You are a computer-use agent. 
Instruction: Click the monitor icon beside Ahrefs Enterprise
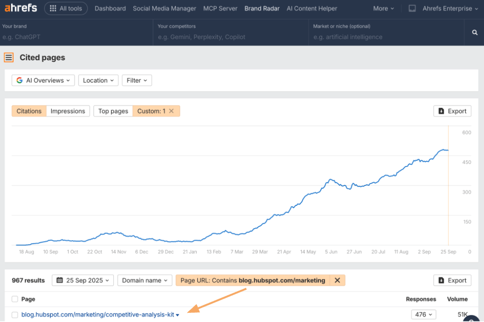(x=413, y=8)
